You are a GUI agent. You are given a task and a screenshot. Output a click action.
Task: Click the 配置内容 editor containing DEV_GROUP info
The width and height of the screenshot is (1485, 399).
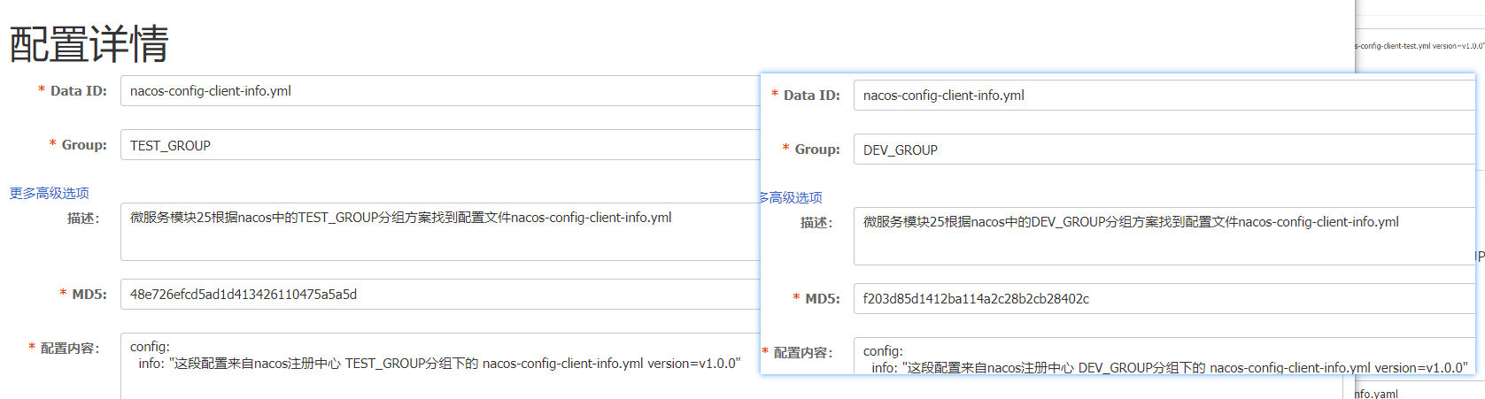click(1162, 357)
